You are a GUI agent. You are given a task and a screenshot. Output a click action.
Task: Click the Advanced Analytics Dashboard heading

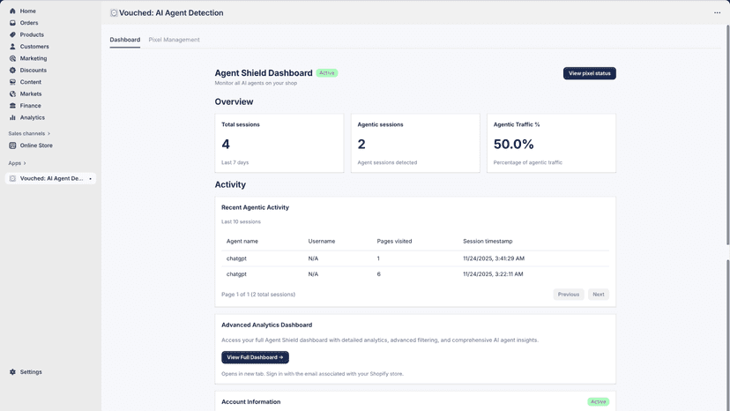tap(267, 325)
